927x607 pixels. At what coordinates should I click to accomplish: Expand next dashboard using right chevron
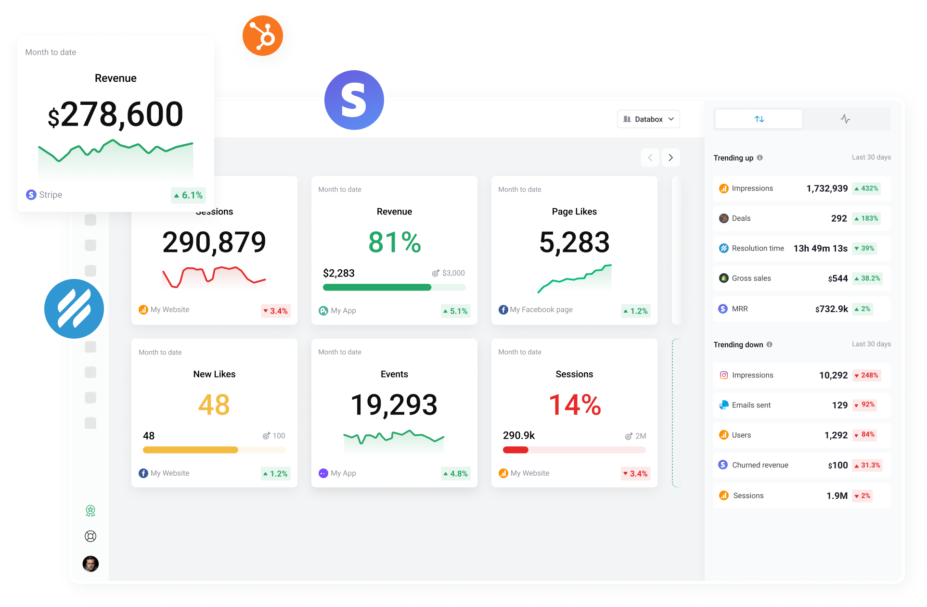tap(671, 157)
